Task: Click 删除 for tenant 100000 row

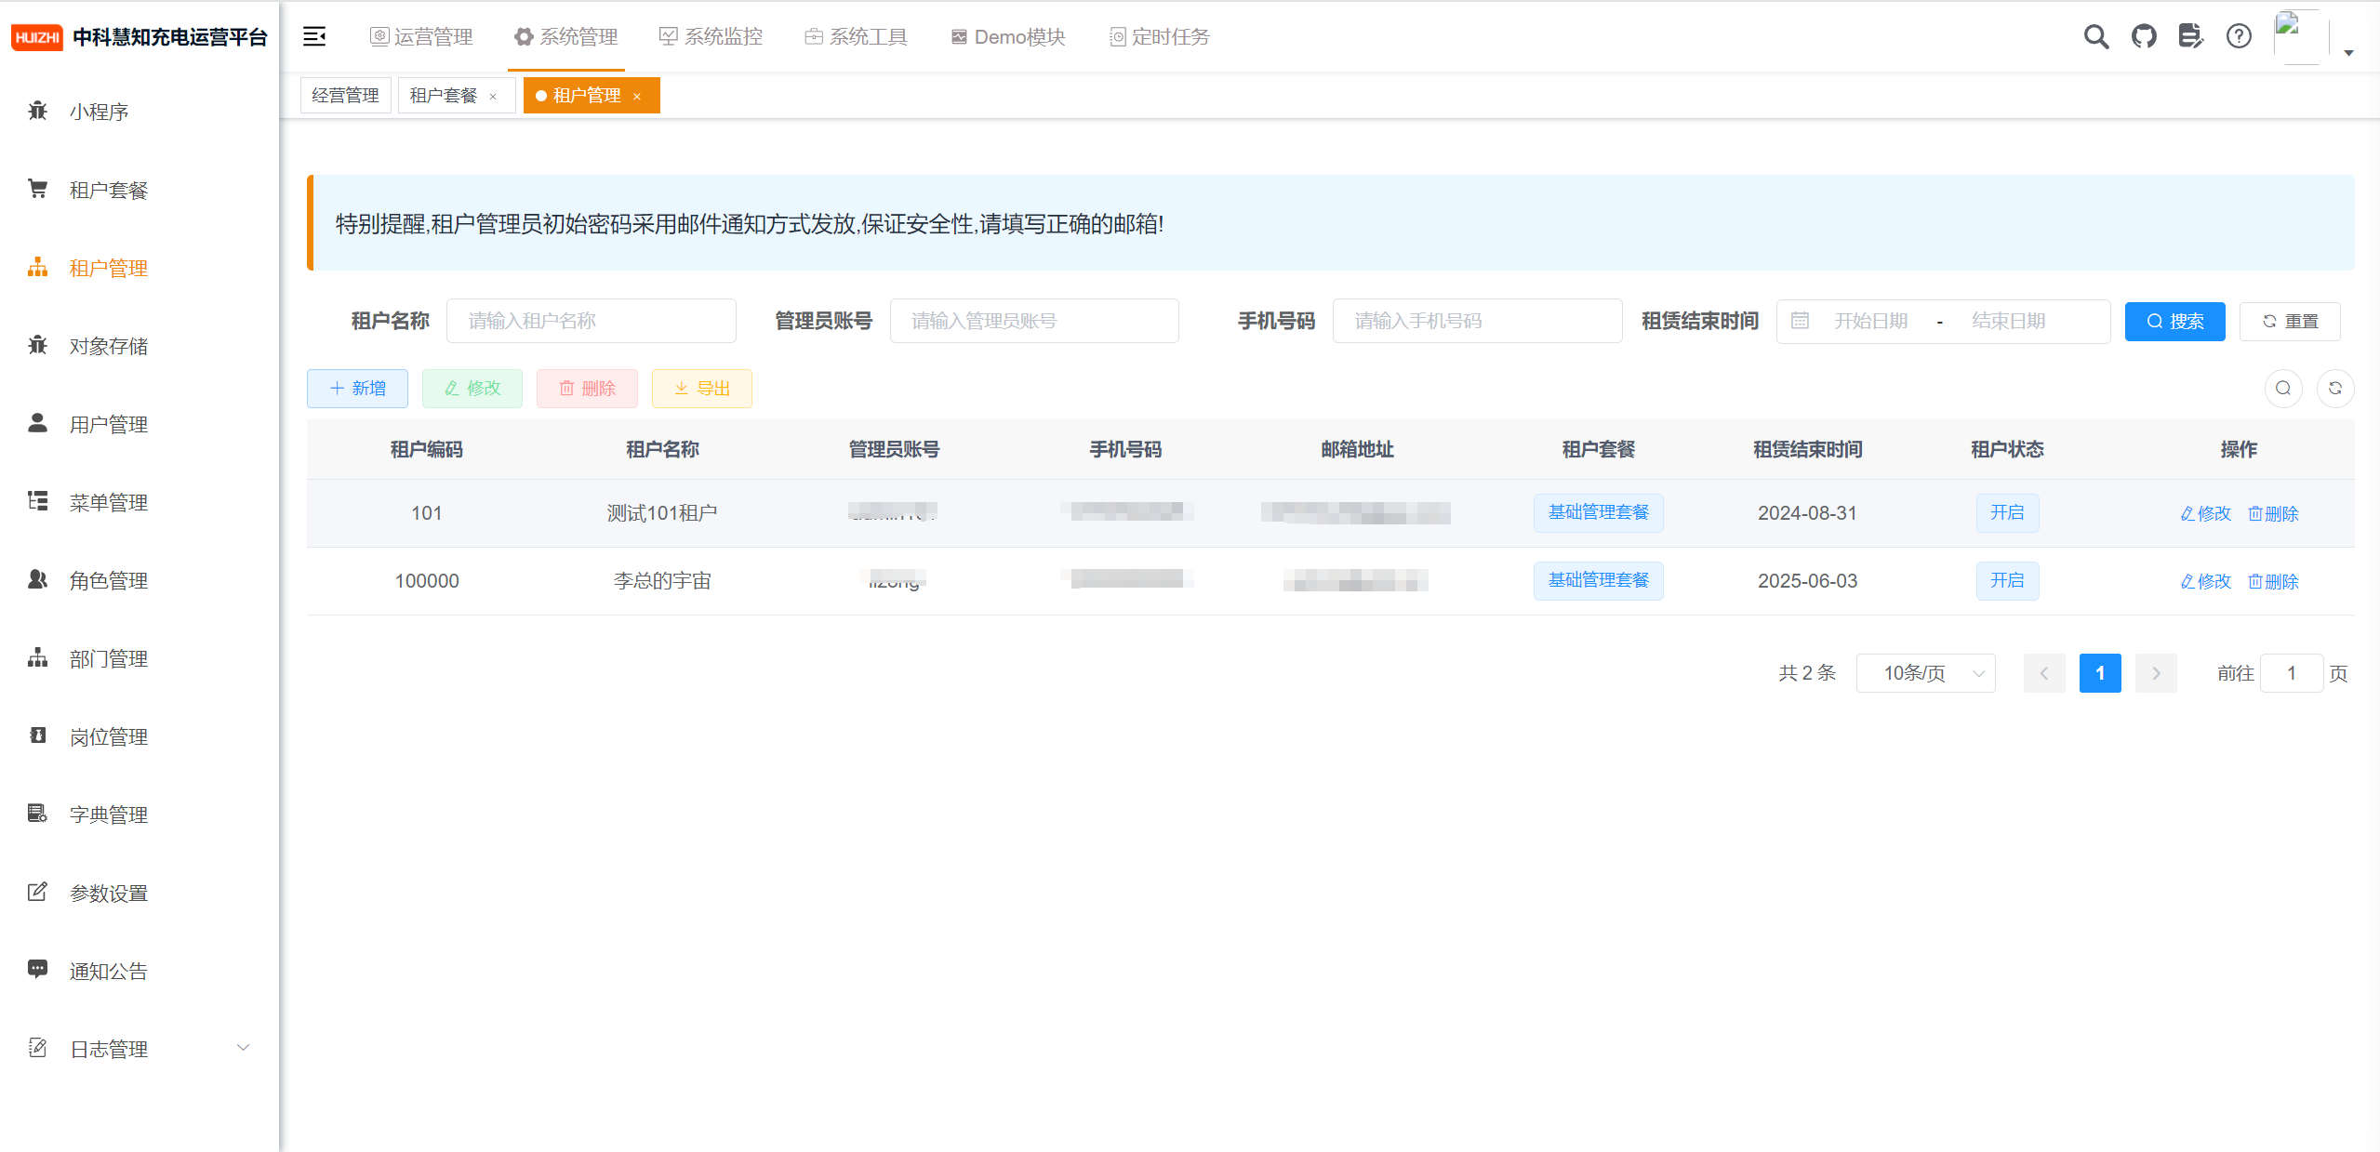Action: click(2274, 581)
